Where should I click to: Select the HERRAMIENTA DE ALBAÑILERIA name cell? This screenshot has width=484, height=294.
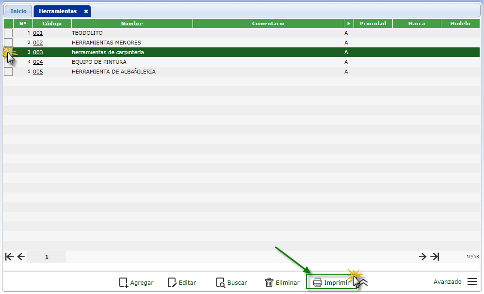113,72
